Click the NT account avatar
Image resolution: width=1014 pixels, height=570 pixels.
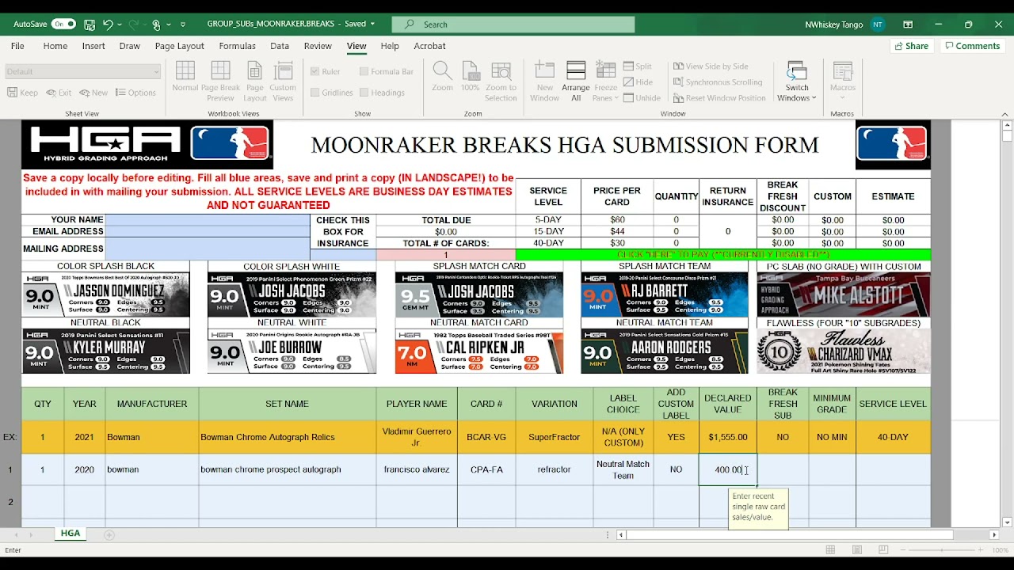tap(877, 25)
